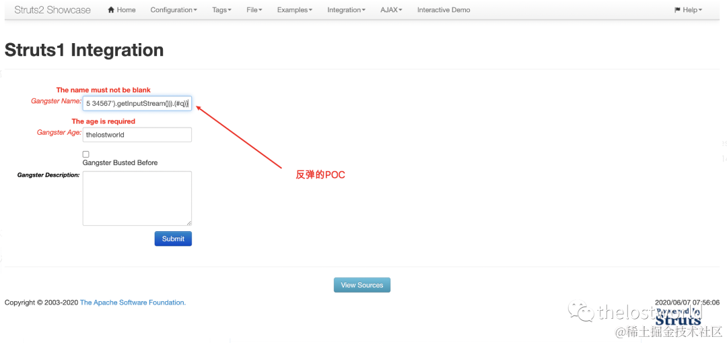Screen dimensions: 727x343
Task: Open the Help dropdown menu
Action: (x=688, y=9)
